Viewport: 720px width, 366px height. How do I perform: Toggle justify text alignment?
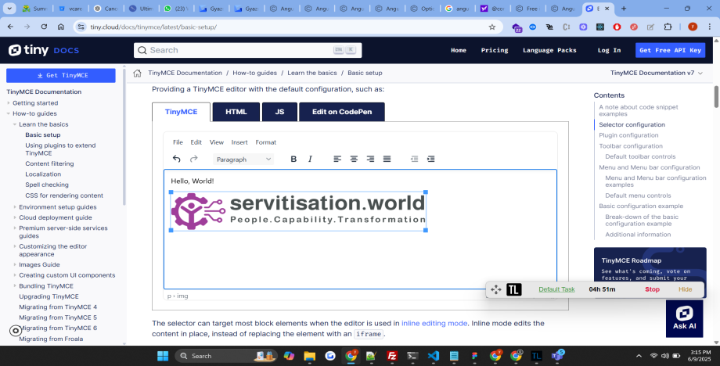coord(387,159)
